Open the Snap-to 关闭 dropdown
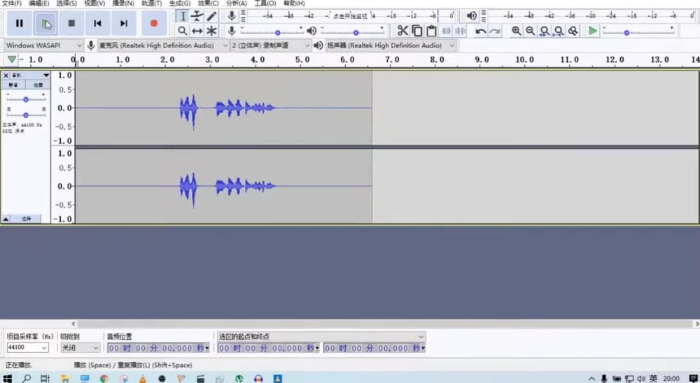Viewport: 700px width, 383px height. click(80, 347)
